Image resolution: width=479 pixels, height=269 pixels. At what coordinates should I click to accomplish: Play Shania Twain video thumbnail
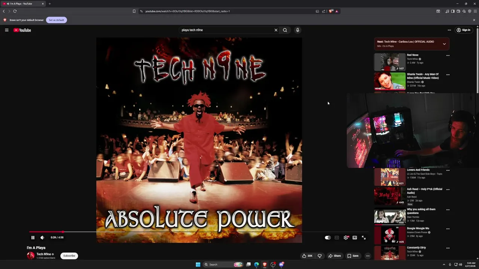click(x=390, y=81)
